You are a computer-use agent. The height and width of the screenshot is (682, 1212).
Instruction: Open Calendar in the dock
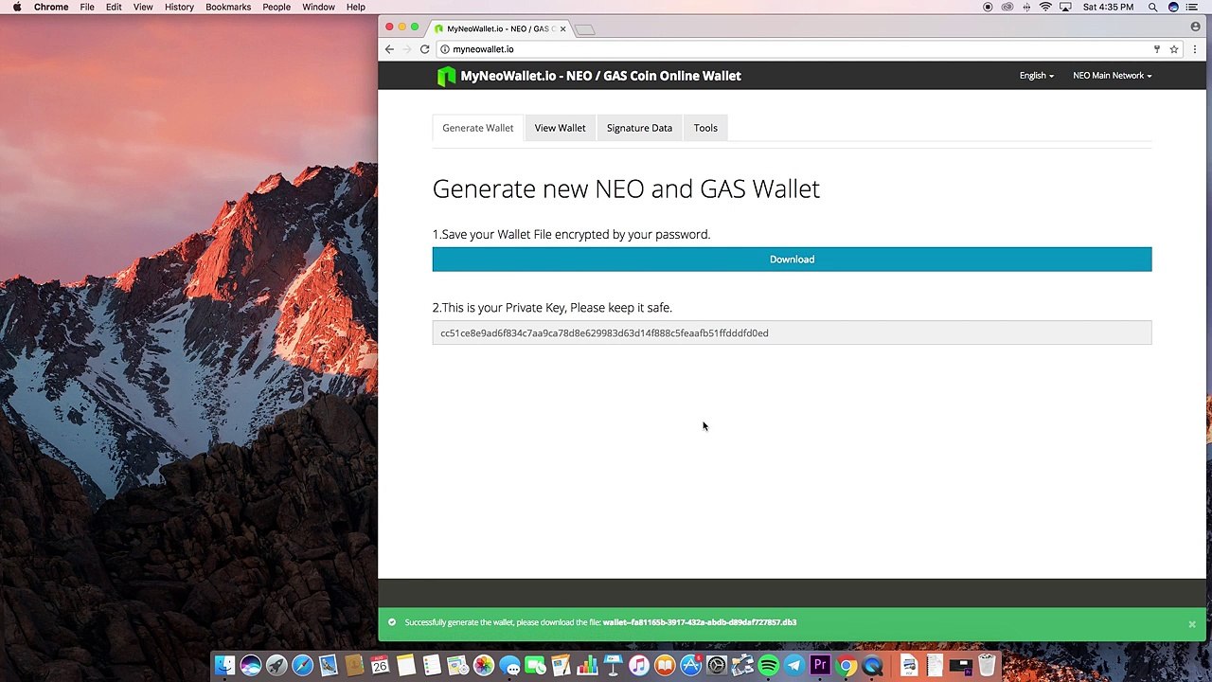[380, 666]
